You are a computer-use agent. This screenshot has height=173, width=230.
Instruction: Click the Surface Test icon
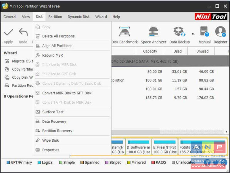coord(38,112)
